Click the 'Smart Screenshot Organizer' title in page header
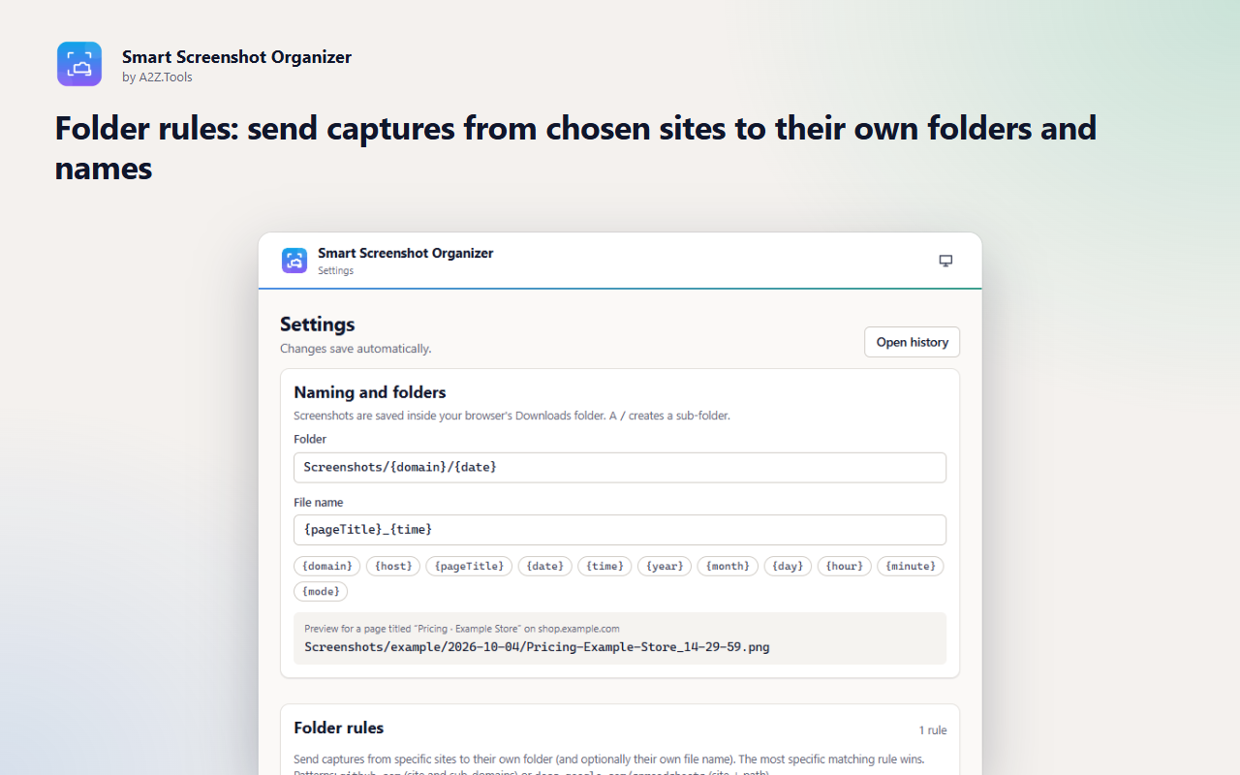Viewport: 1240px width, 775px height. [236, 57]
